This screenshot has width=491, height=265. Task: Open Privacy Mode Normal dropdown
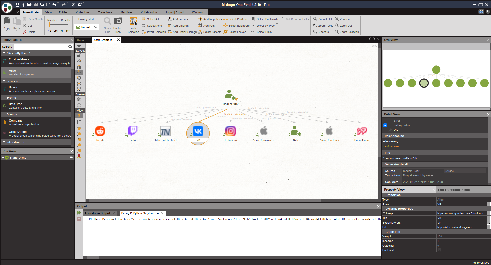tap(87, 27)
